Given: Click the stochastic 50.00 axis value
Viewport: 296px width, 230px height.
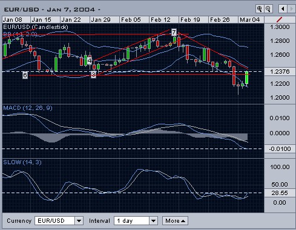Looking at the screenshot, I should tap(280, 184).
